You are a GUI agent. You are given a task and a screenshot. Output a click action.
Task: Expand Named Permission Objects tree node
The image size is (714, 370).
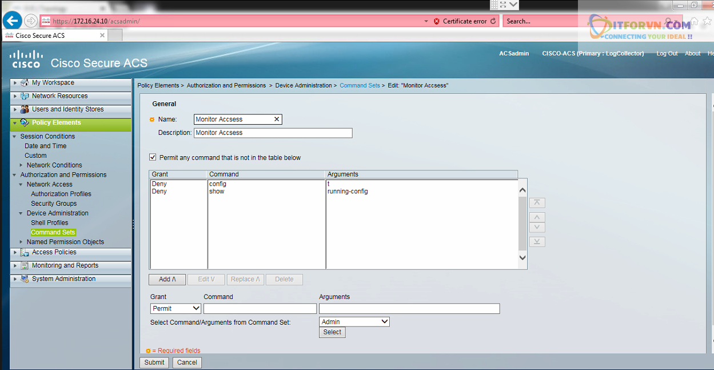(x=21, y=242)
